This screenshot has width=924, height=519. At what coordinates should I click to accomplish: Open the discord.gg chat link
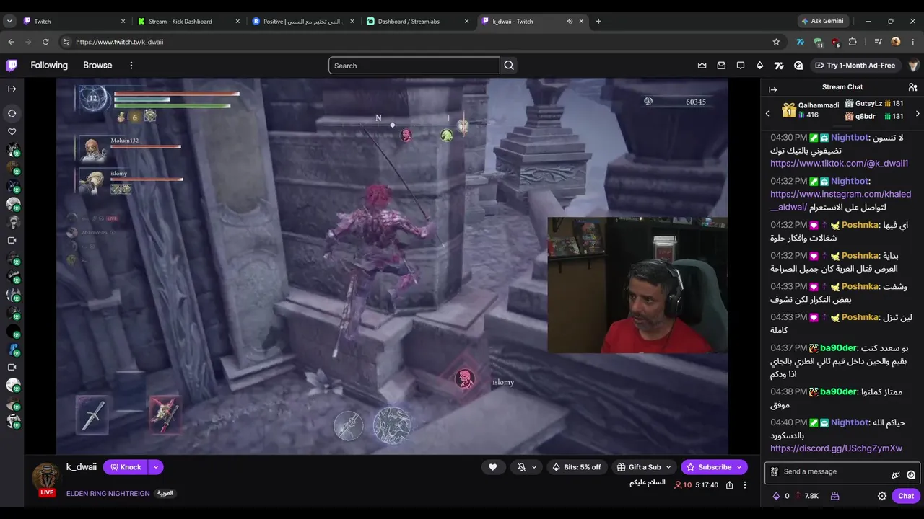click(x=836, y=448)
